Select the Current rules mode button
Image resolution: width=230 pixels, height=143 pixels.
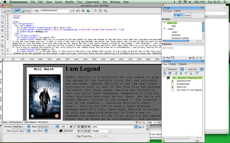(187, 15)
